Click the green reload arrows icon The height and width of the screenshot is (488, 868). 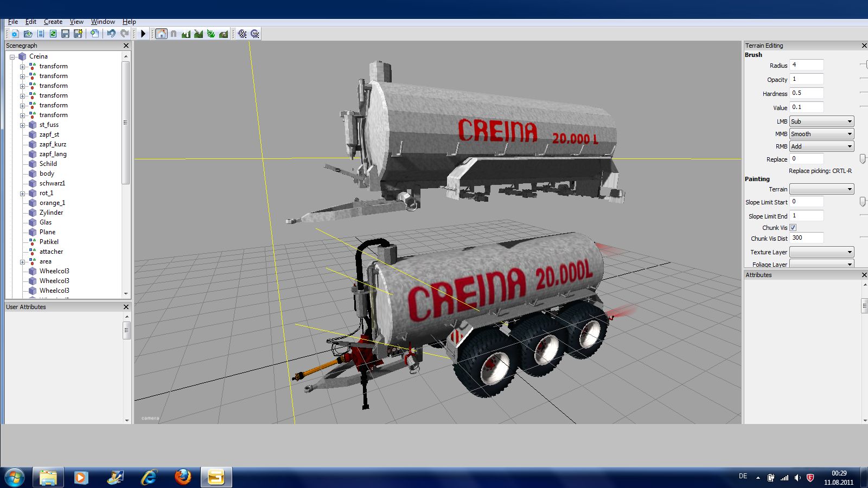[x=53, y=34]
